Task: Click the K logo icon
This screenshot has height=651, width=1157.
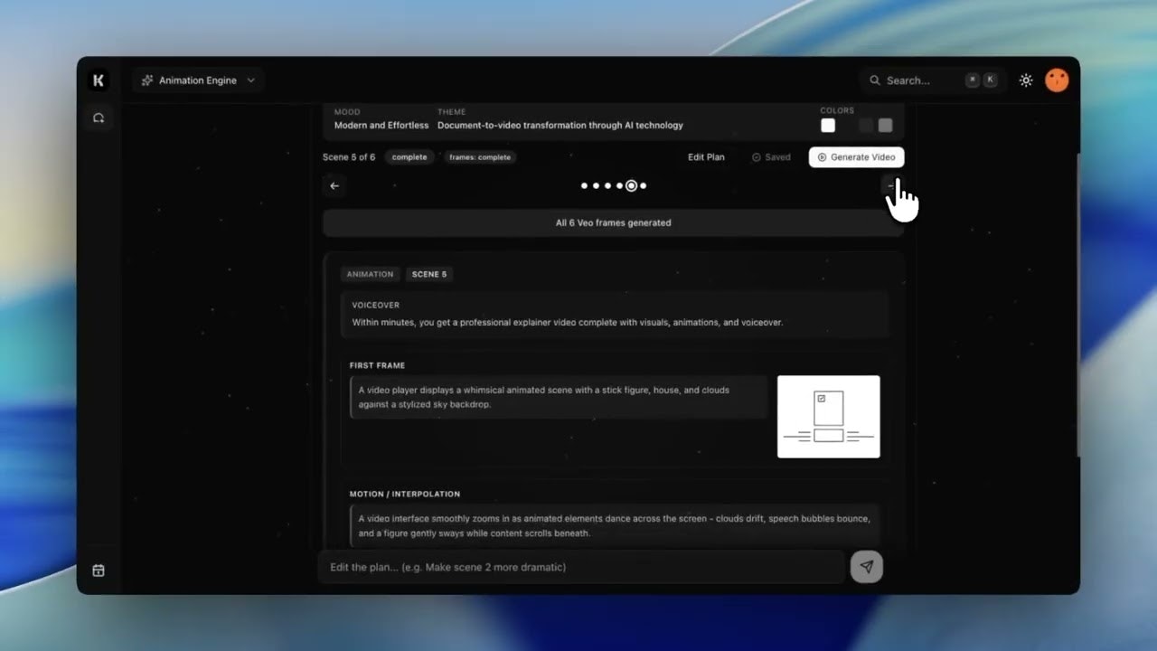Action: pyautogui.click(x=99, y=80)
